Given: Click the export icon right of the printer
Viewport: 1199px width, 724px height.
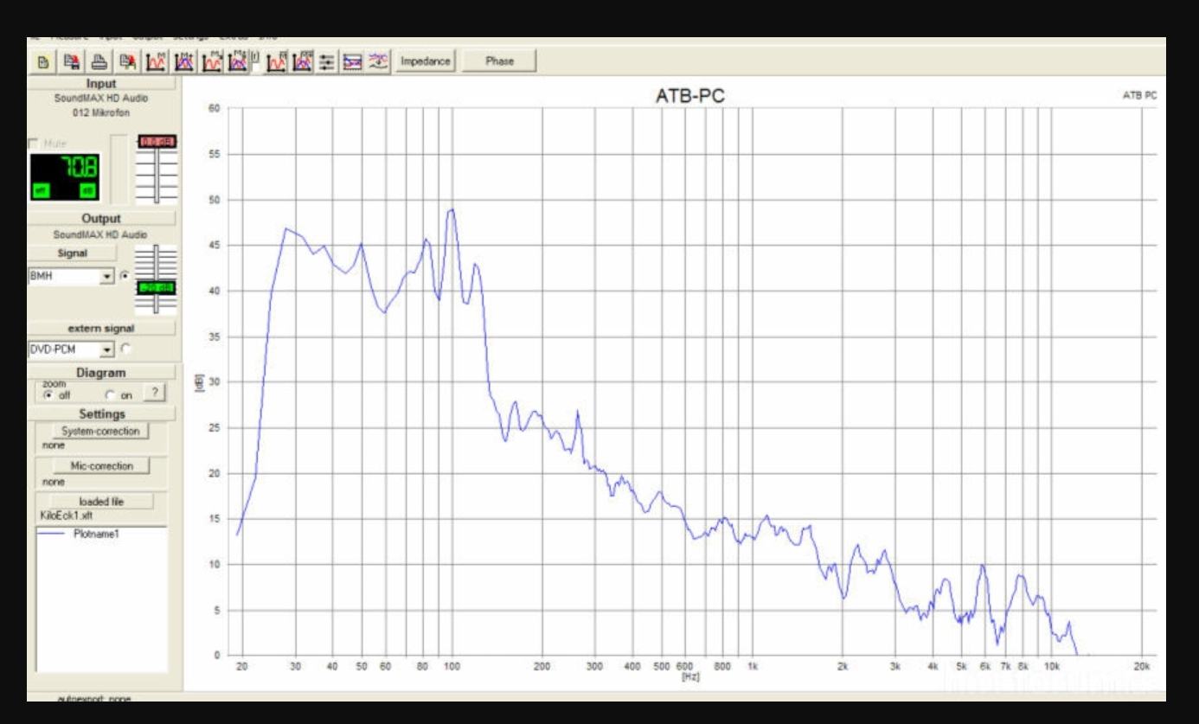Looking at the screenshot, I should pos(126,61).
